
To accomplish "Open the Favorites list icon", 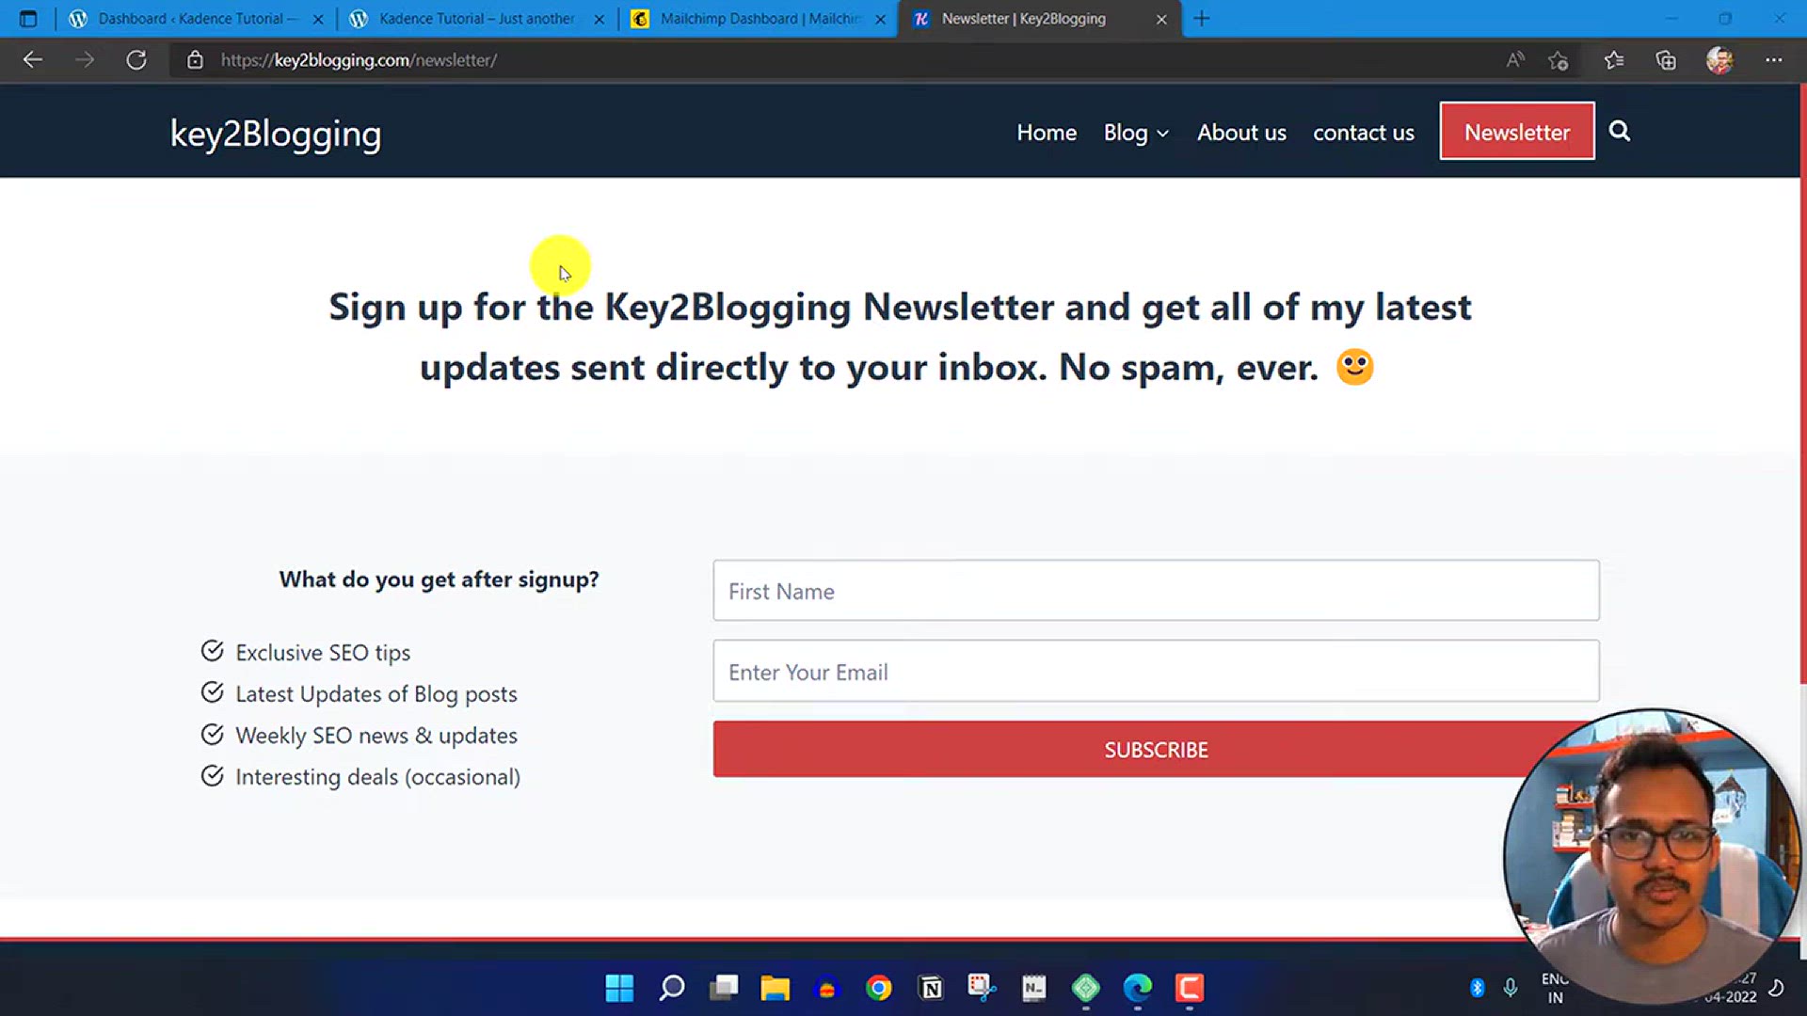I will (x=1614, y=60).
